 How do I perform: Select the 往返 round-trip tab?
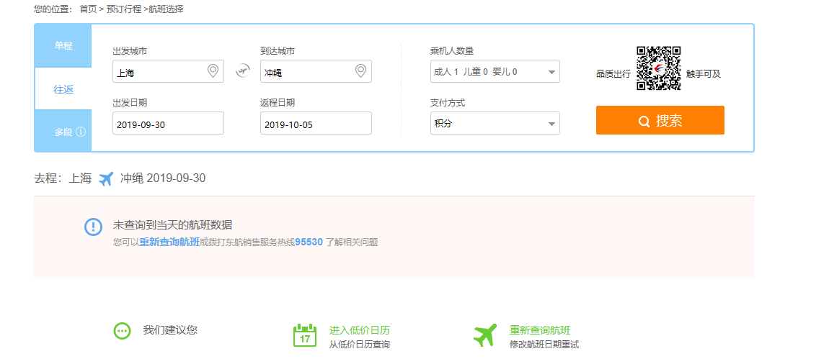coord(63,89)
